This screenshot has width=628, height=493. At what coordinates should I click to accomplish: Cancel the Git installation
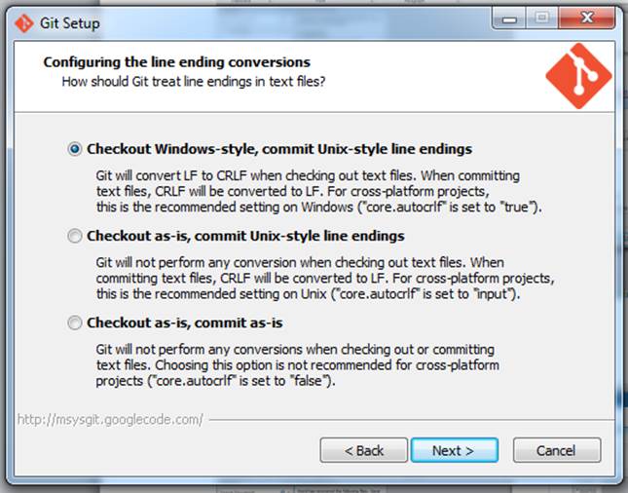(x=556, y=450)
